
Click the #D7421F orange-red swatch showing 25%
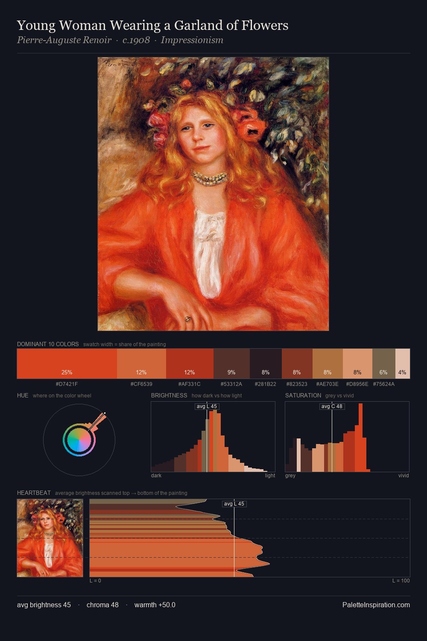[67, 364]
